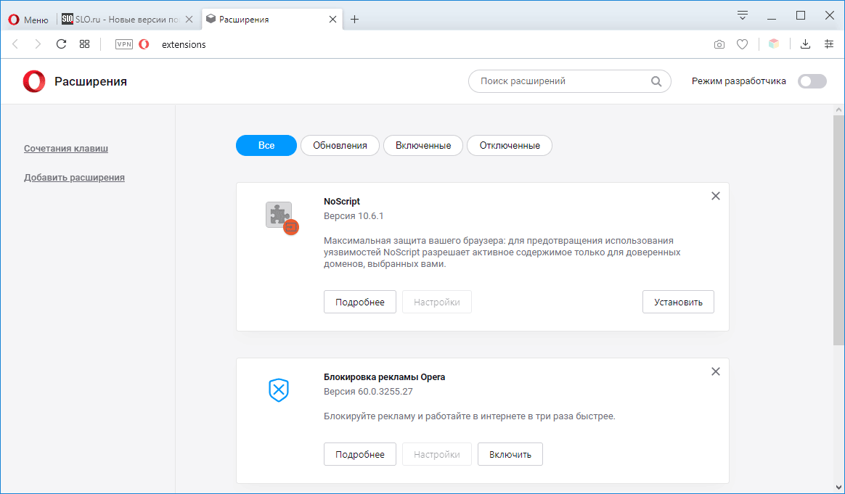Click the scrollbar down arrow
Screen dimensions: 845x494
(x=838, y=487)
